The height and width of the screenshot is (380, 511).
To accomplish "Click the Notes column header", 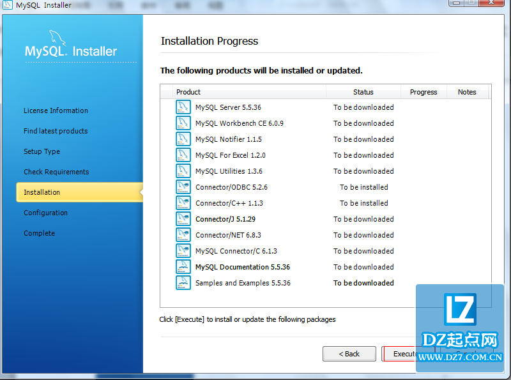I will coord(468,92).
